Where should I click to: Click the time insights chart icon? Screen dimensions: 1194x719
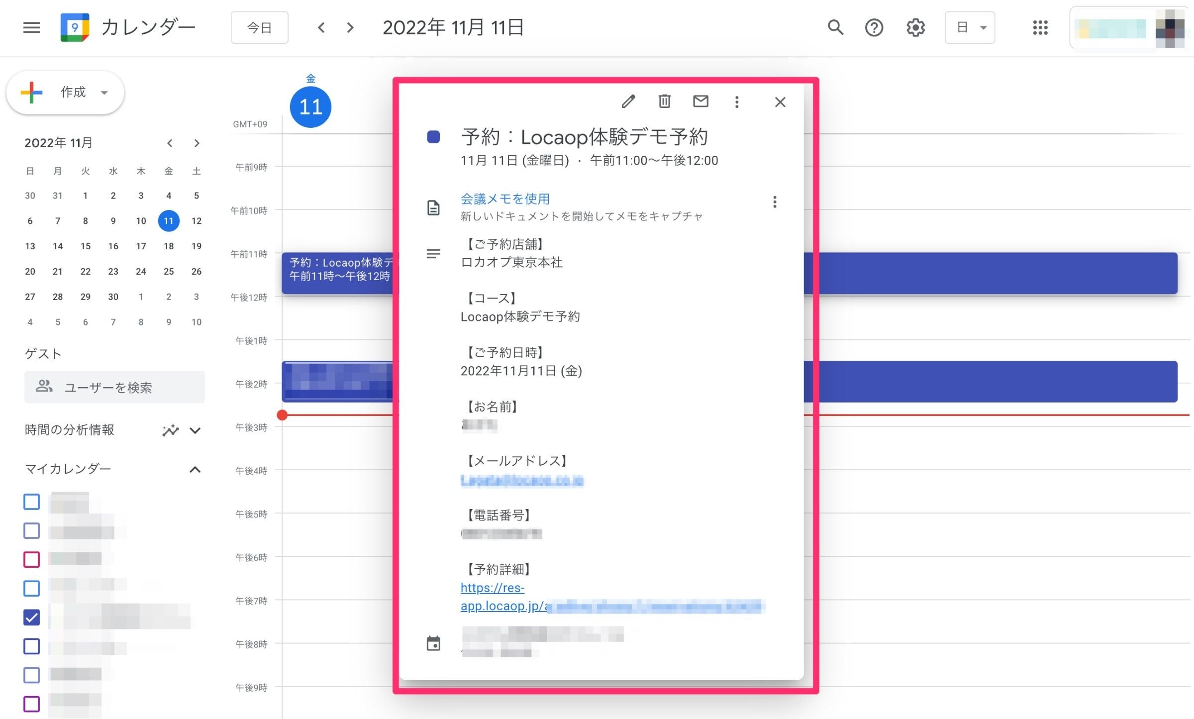[x=170, y=430]
